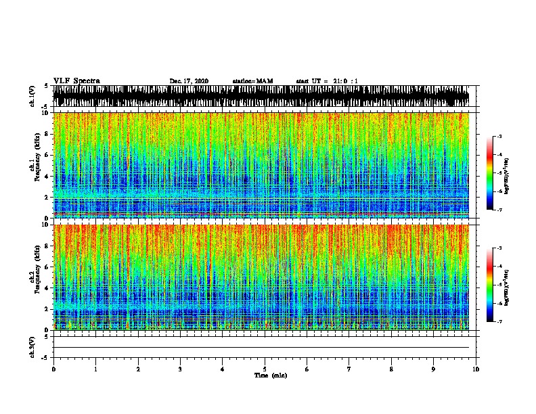
Task: Click the log(PSD) label beside ch.1 colorbar
Action: point(507,176)
